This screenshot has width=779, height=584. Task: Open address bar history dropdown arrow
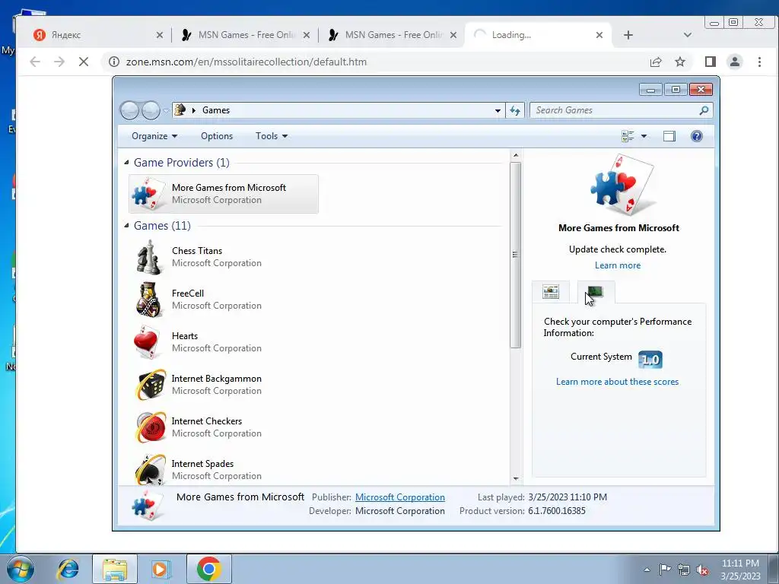click(x=498, y=111)
